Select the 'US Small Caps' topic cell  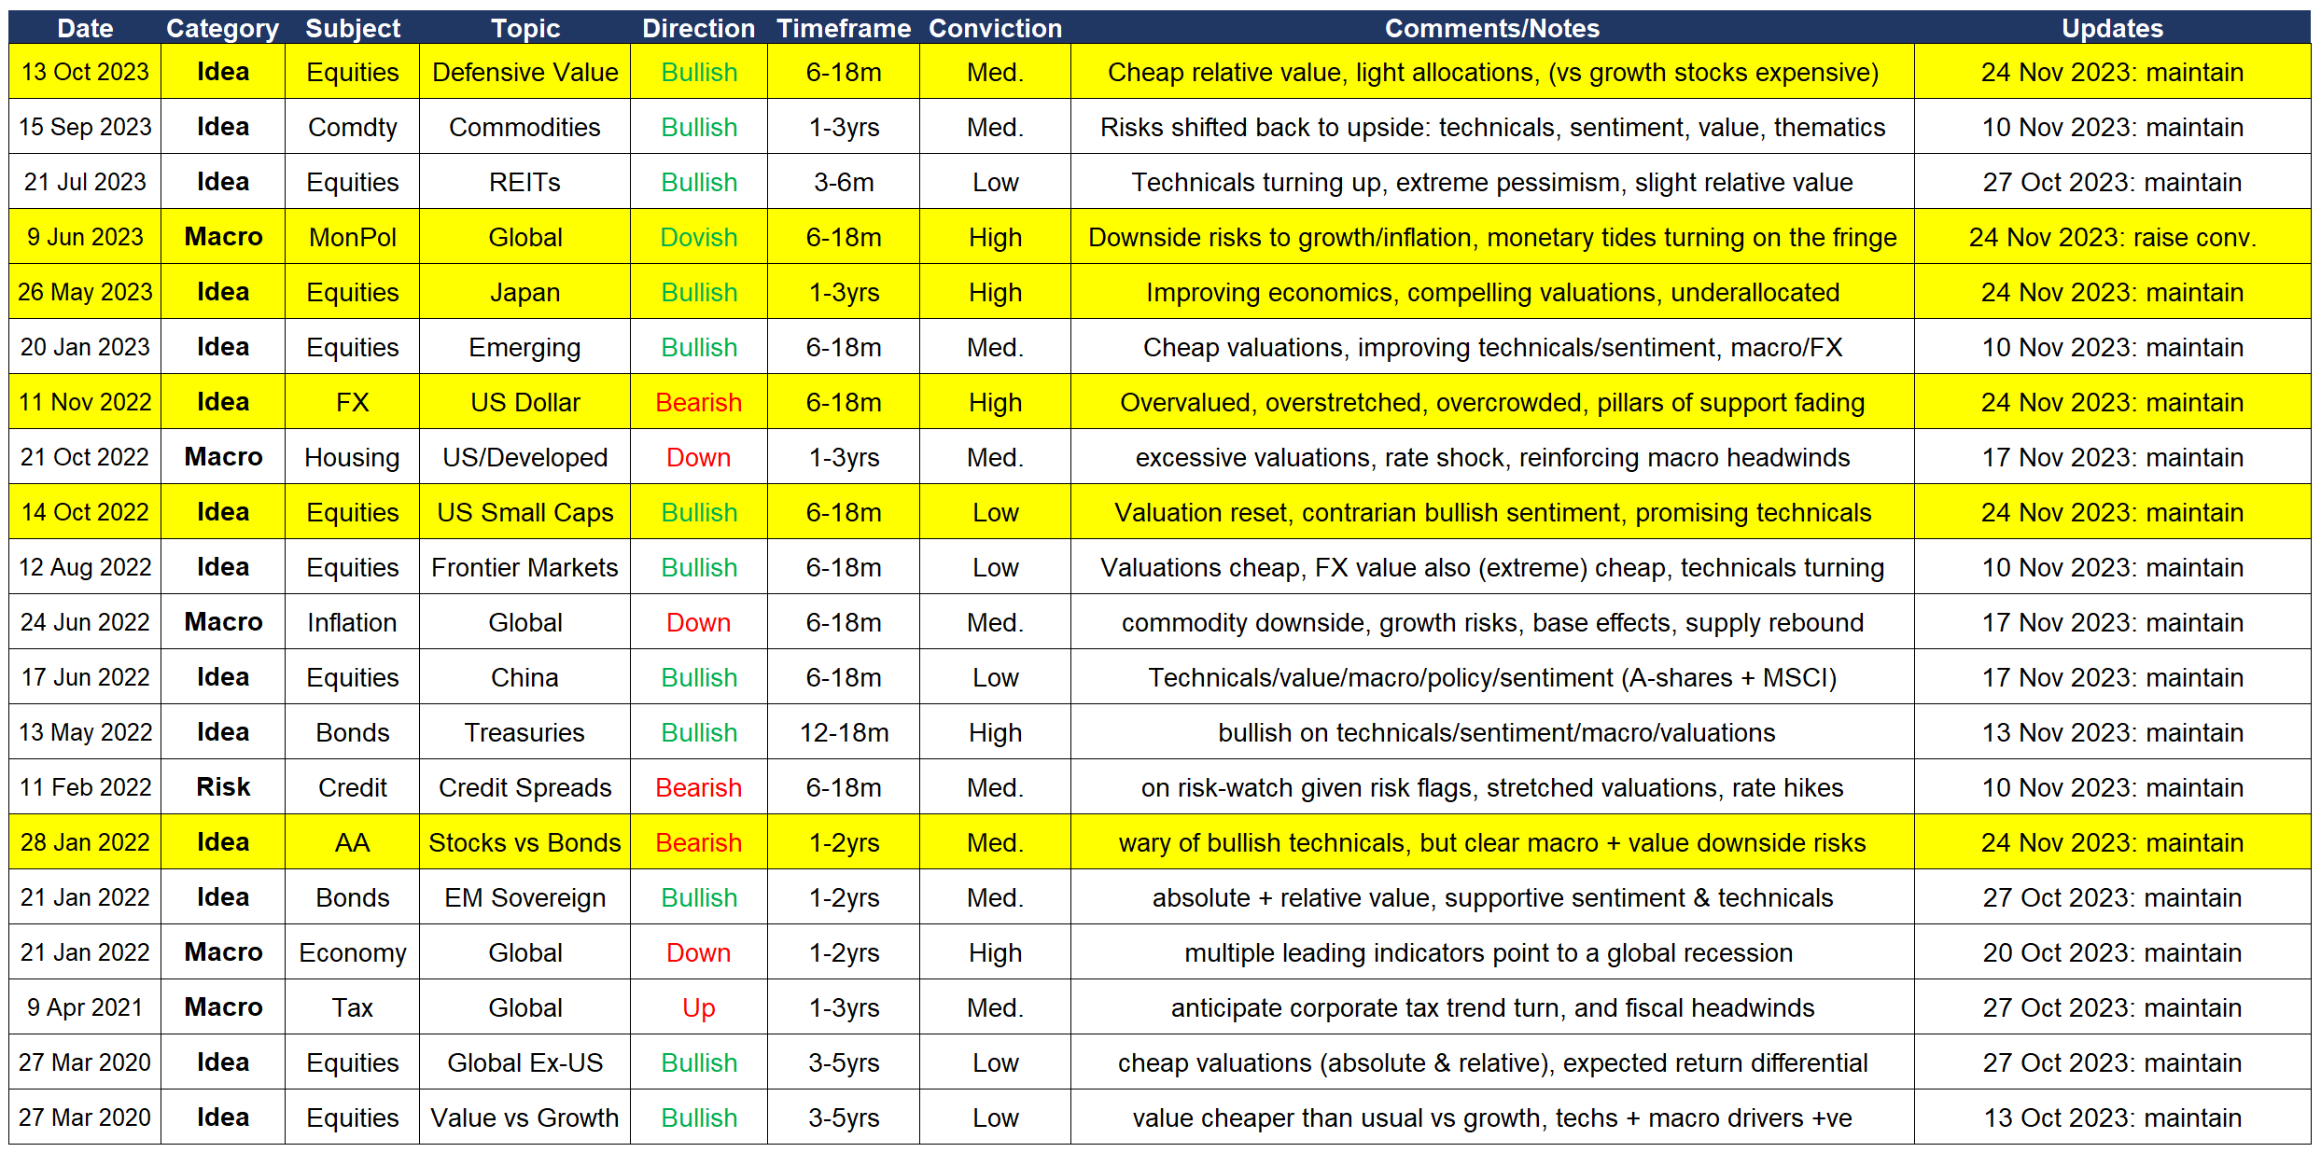pos(524,512)
